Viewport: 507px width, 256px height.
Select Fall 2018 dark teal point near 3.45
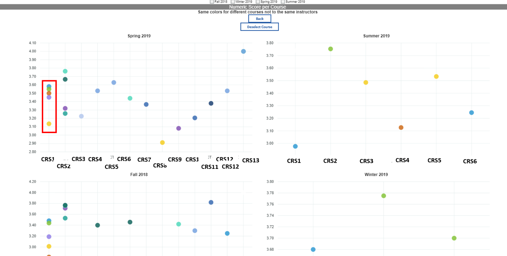coord(130,222)
